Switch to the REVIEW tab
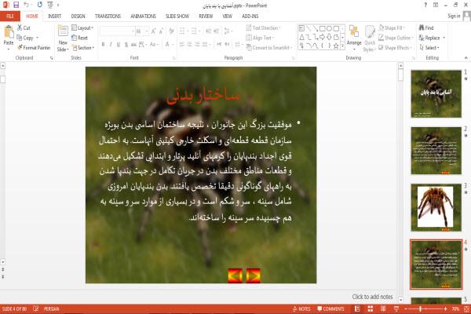 (x=206, y=16)
